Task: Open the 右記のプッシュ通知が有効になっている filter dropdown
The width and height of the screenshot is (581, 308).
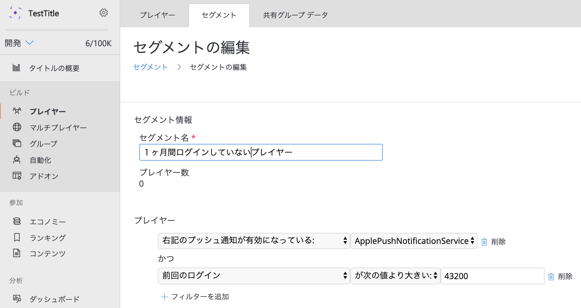Action: [x=254, y=241]
